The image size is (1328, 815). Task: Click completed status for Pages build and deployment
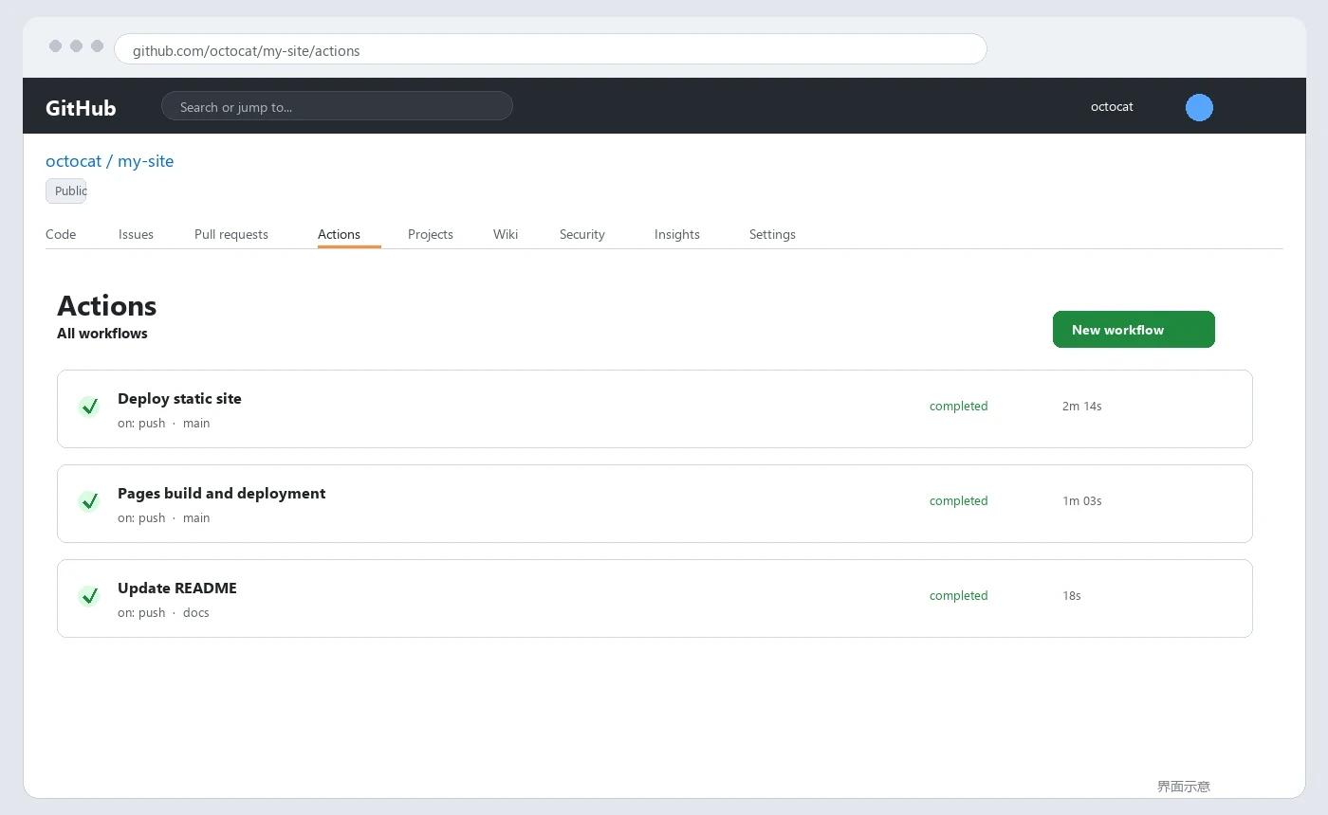pos(959,501)
